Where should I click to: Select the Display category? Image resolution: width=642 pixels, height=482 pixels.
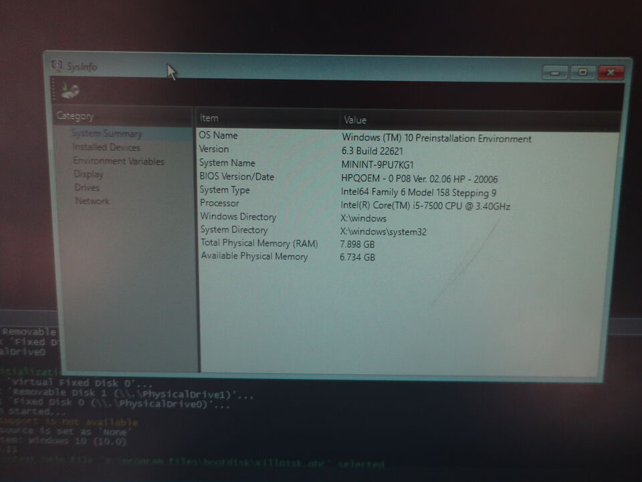point(88,174)
